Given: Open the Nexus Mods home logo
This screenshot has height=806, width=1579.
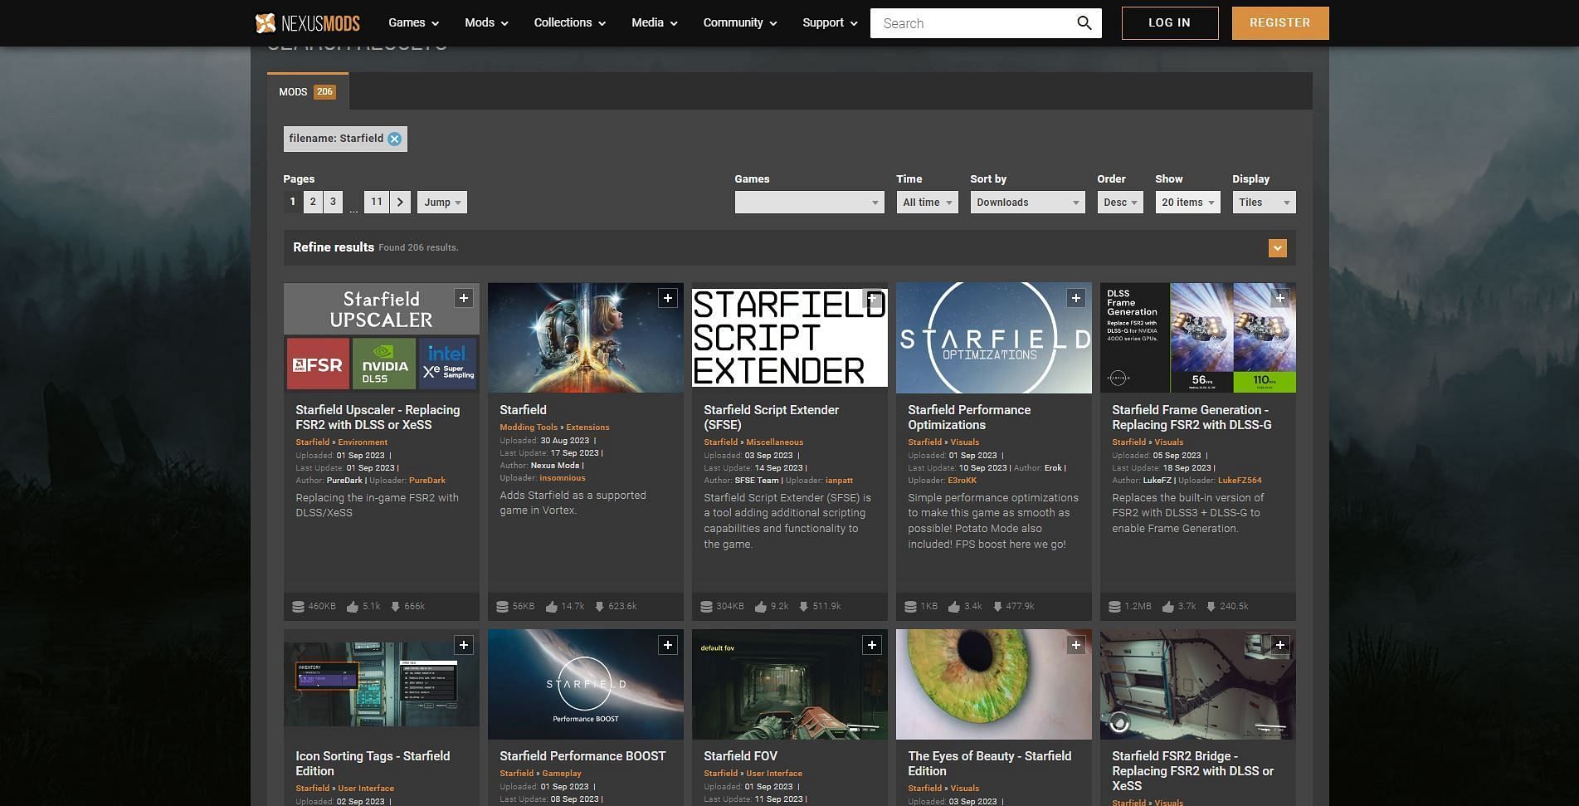Looking at the screenshot, I should click(x=307, y=23).
